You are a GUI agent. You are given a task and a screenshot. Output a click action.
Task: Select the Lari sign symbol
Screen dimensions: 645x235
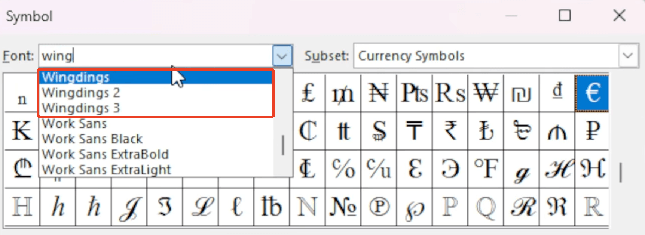click(x=22, y=169)
